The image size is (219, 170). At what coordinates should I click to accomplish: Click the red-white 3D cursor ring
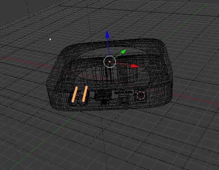(x=141, y=95)
